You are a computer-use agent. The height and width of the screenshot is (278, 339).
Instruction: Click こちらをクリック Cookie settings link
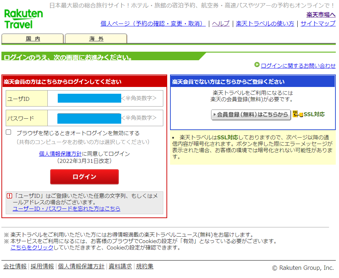[x=32, y=247]
